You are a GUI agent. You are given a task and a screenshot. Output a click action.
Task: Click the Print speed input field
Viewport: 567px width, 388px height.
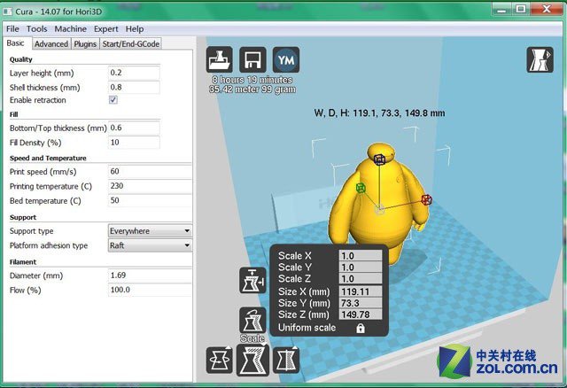point(150,171)
